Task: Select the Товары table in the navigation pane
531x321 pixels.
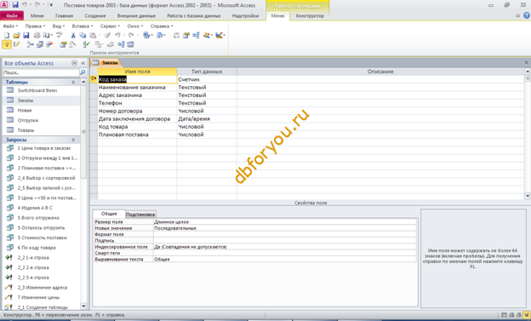Action: [x=26, y=129]
